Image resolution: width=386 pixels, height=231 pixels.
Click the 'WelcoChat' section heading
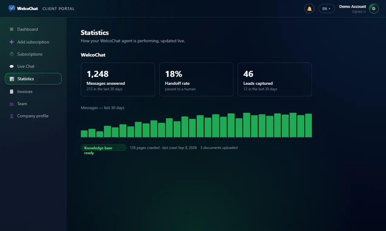(x=93, y=55)
